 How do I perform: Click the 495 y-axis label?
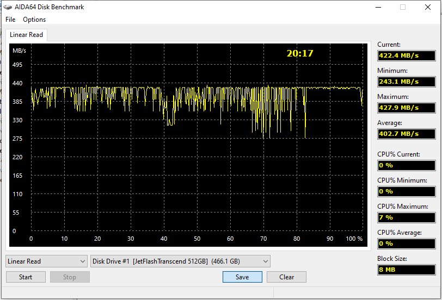(x=17, y=65)
